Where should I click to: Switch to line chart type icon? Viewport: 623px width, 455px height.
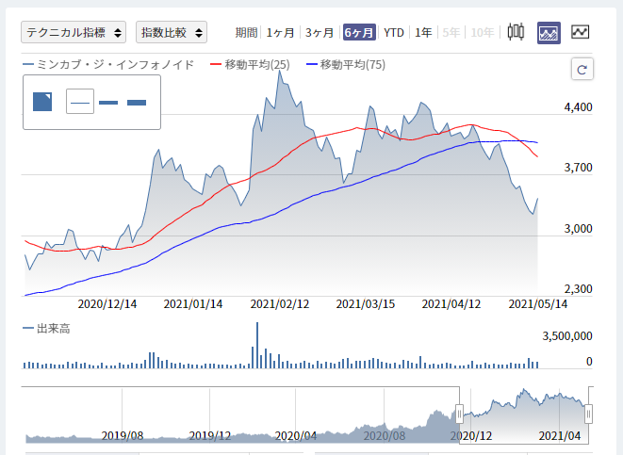click(580, 32)
